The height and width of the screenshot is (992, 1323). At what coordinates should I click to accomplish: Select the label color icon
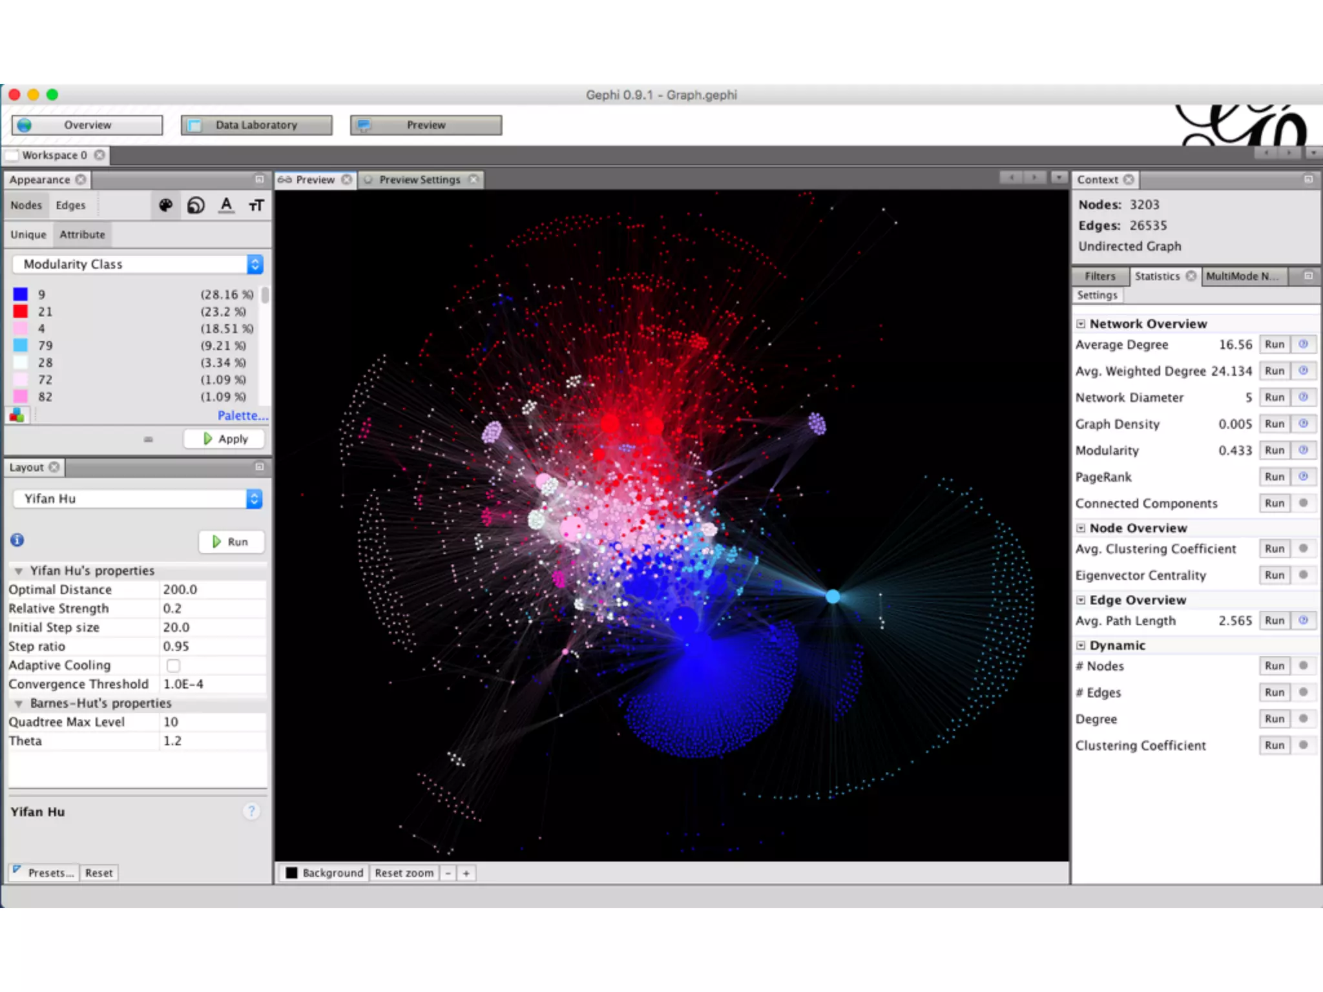click(226, 205)
